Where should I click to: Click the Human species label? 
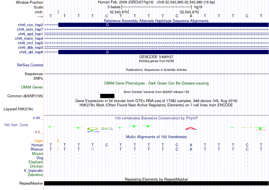(x=37, y=145)
